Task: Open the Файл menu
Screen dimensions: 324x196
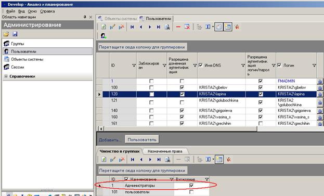Action: pyautogui.click(x=10, y=11)
